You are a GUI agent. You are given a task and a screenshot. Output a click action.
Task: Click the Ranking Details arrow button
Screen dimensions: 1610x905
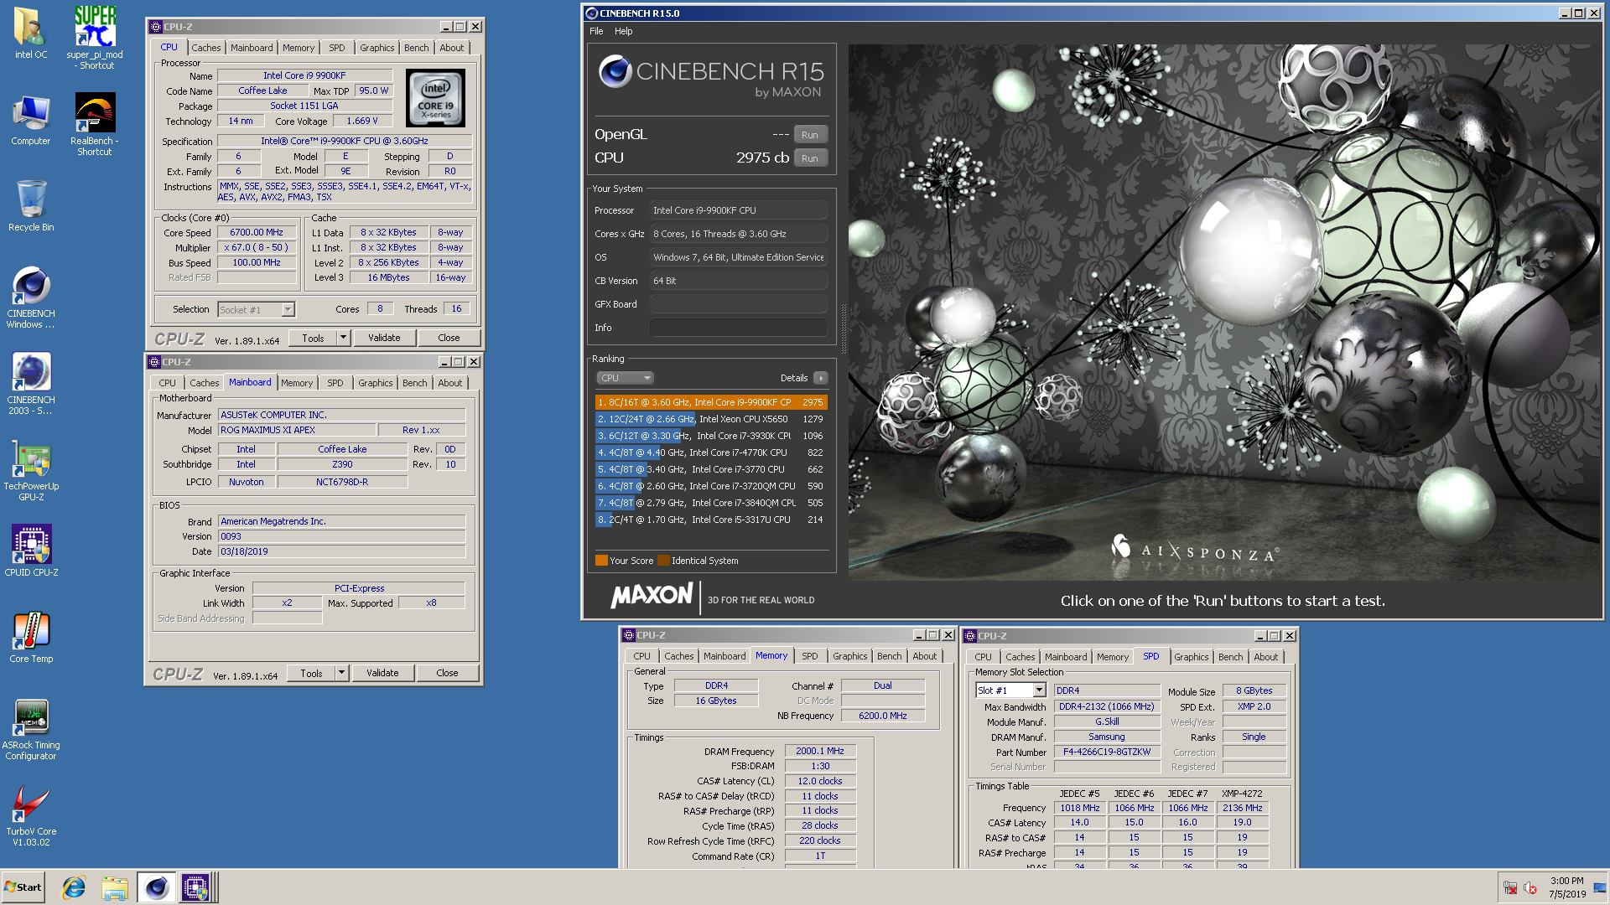[821, 378]
